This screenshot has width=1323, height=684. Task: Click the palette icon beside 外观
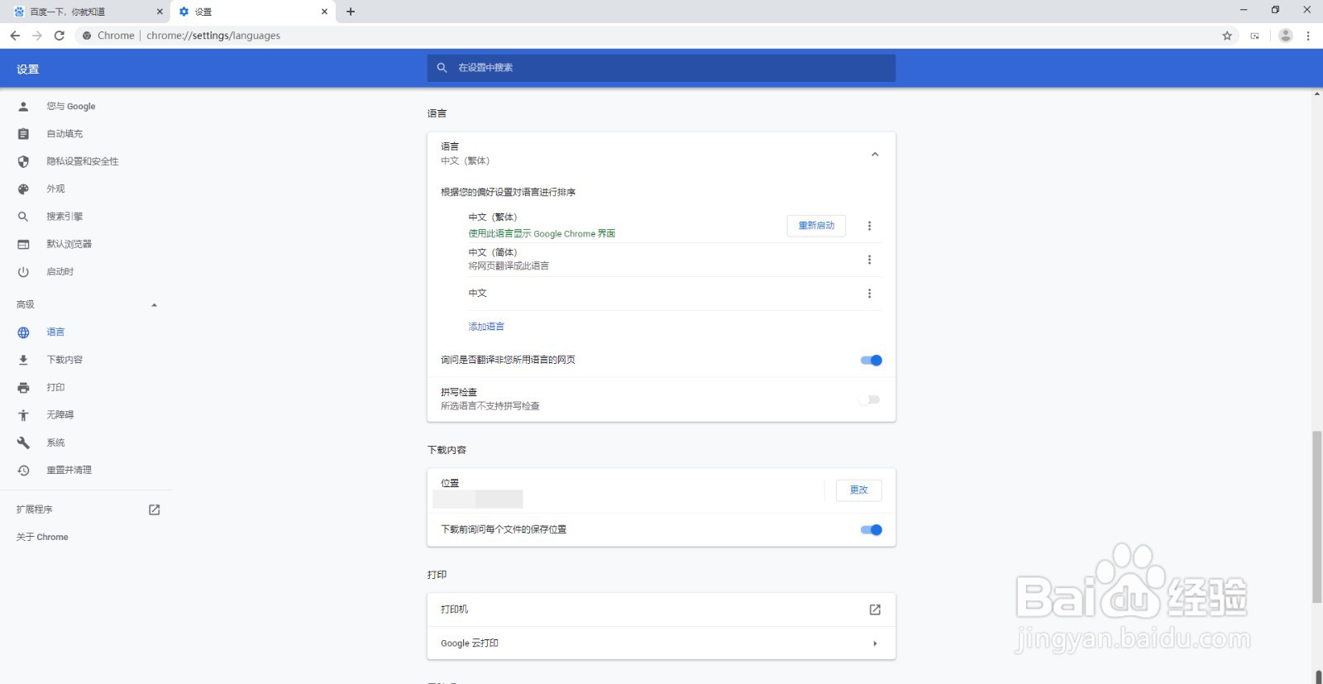[23, 189]
